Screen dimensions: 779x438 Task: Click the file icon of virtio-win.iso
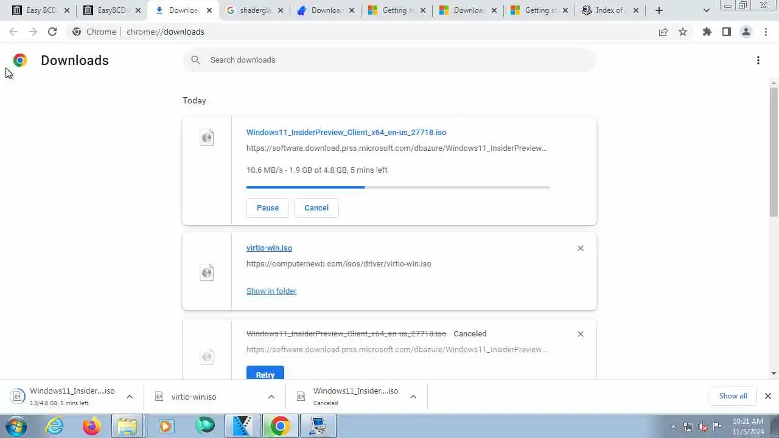(x=207, y=272)
